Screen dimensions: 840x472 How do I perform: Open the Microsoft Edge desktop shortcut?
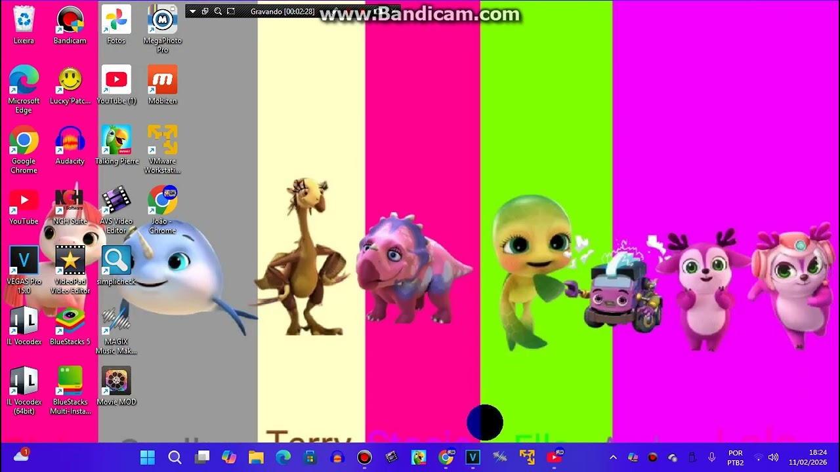click(24, 90)
